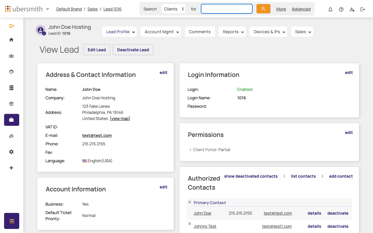Open the Devices & IPs dropdown menu
The width and height of the screenshot is (373, 233).
[x=268, y=32]
